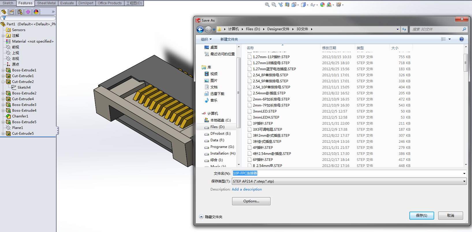Open view options dropdown arrow

click(449, 39)
